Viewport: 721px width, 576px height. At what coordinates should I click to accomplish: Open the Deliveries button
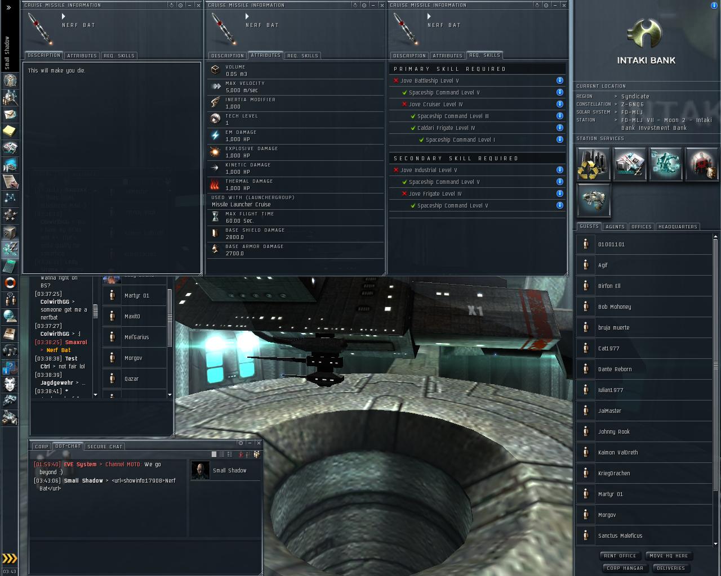[671, 568]
